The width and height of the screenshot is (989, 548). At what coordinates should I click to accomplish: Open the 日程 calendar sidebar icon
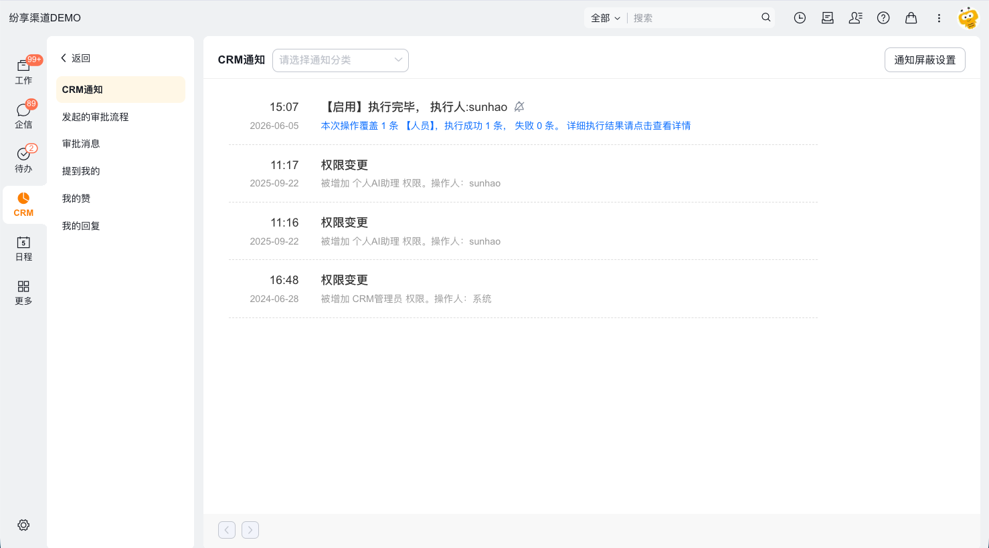click(x=23, y=248)
